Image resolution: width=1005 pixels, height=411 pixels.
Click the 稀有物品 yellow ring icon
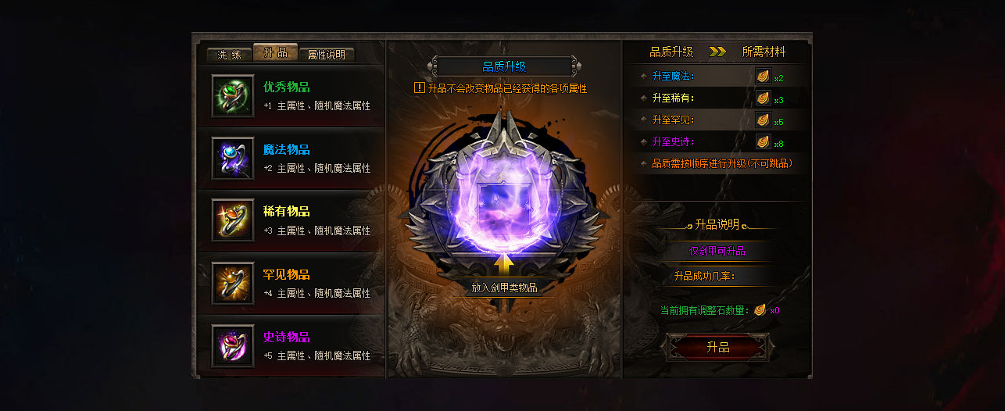(233, 221)
